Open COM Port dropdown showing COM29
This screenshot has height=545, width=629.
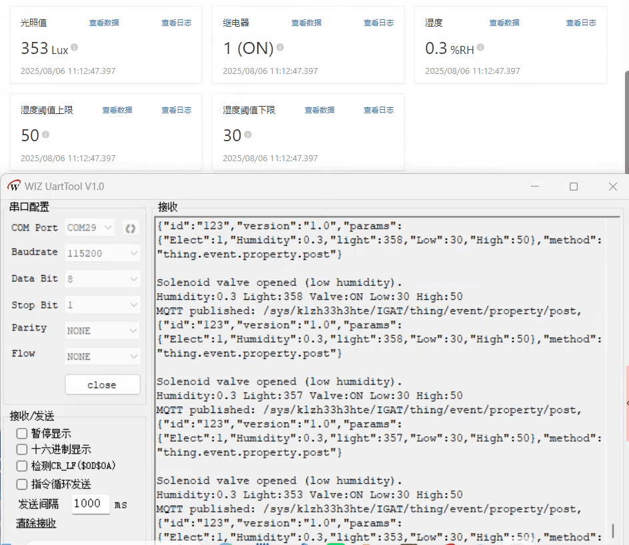pos(90,228)
